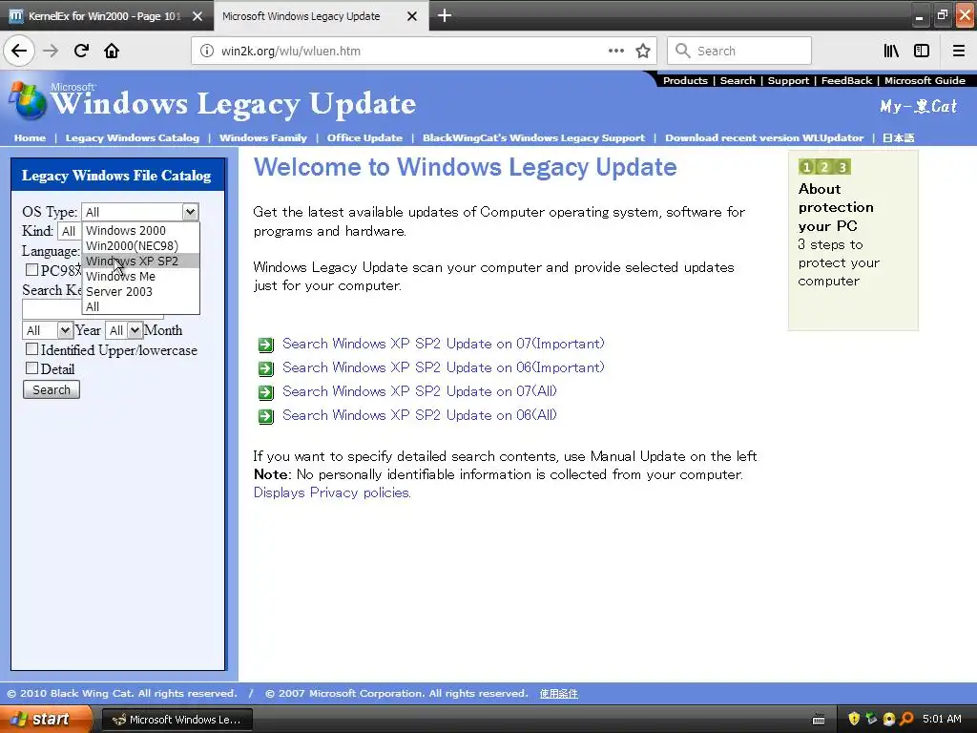Image resolution: width=977 pixels, height=733 pixels.
Task: Open the Library bookshelf icon
Action: point(891,51)
